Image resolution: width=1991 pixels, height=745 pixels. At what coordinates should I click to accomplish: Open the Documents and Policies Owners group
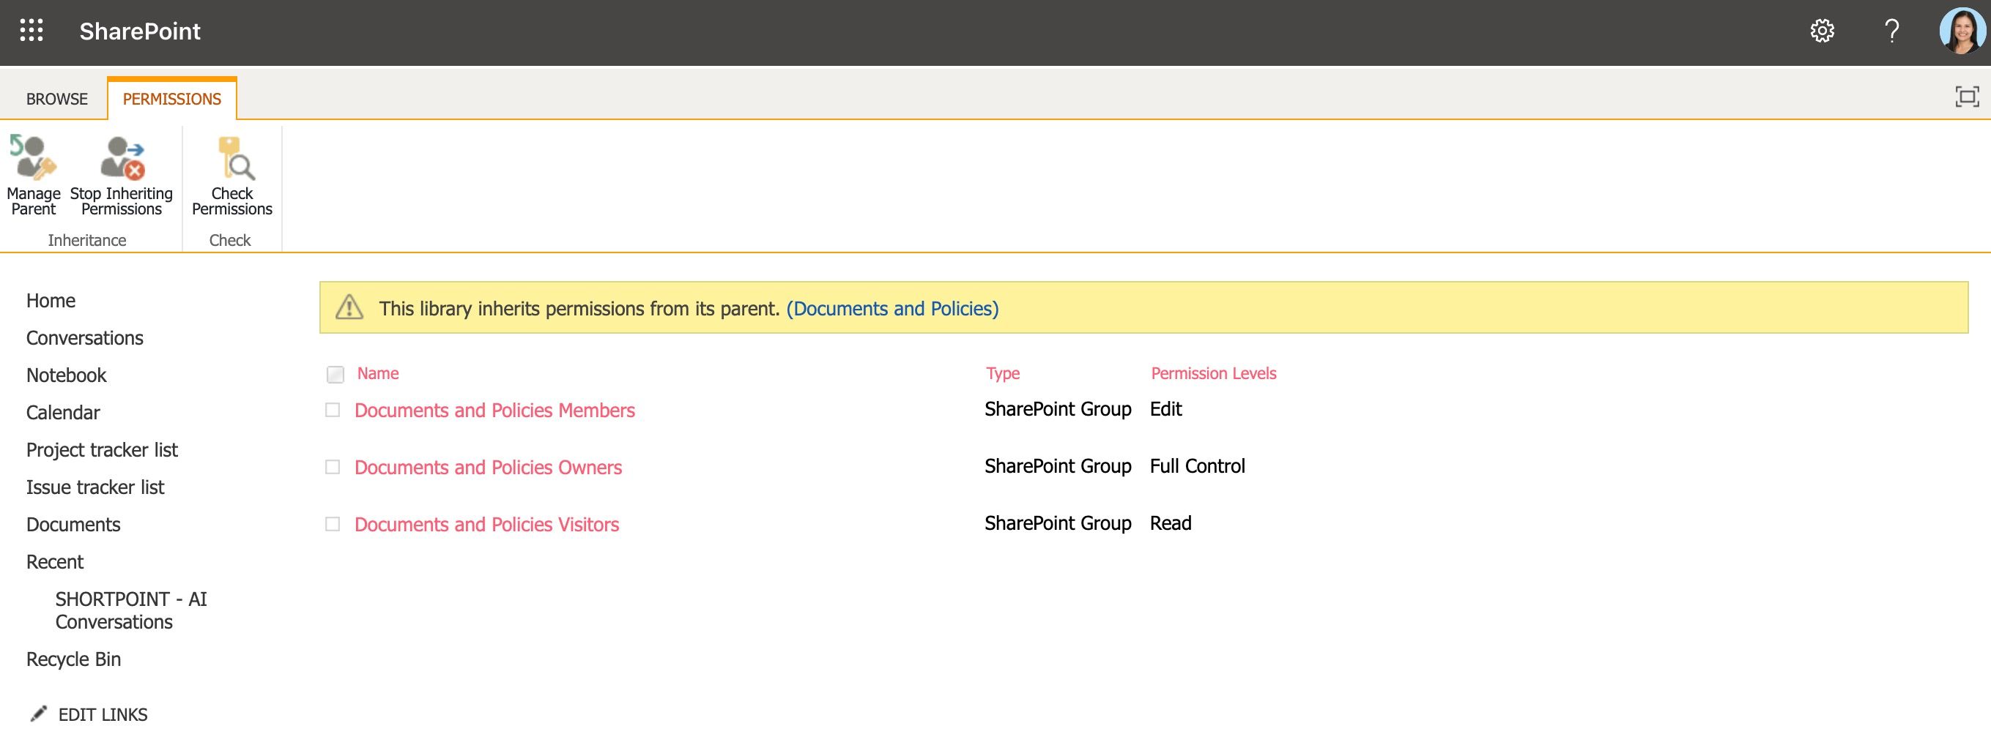point(489,467)
